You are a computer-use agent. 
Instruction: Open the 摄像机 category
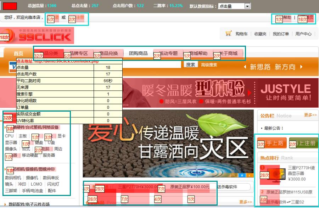click(32, 178)
